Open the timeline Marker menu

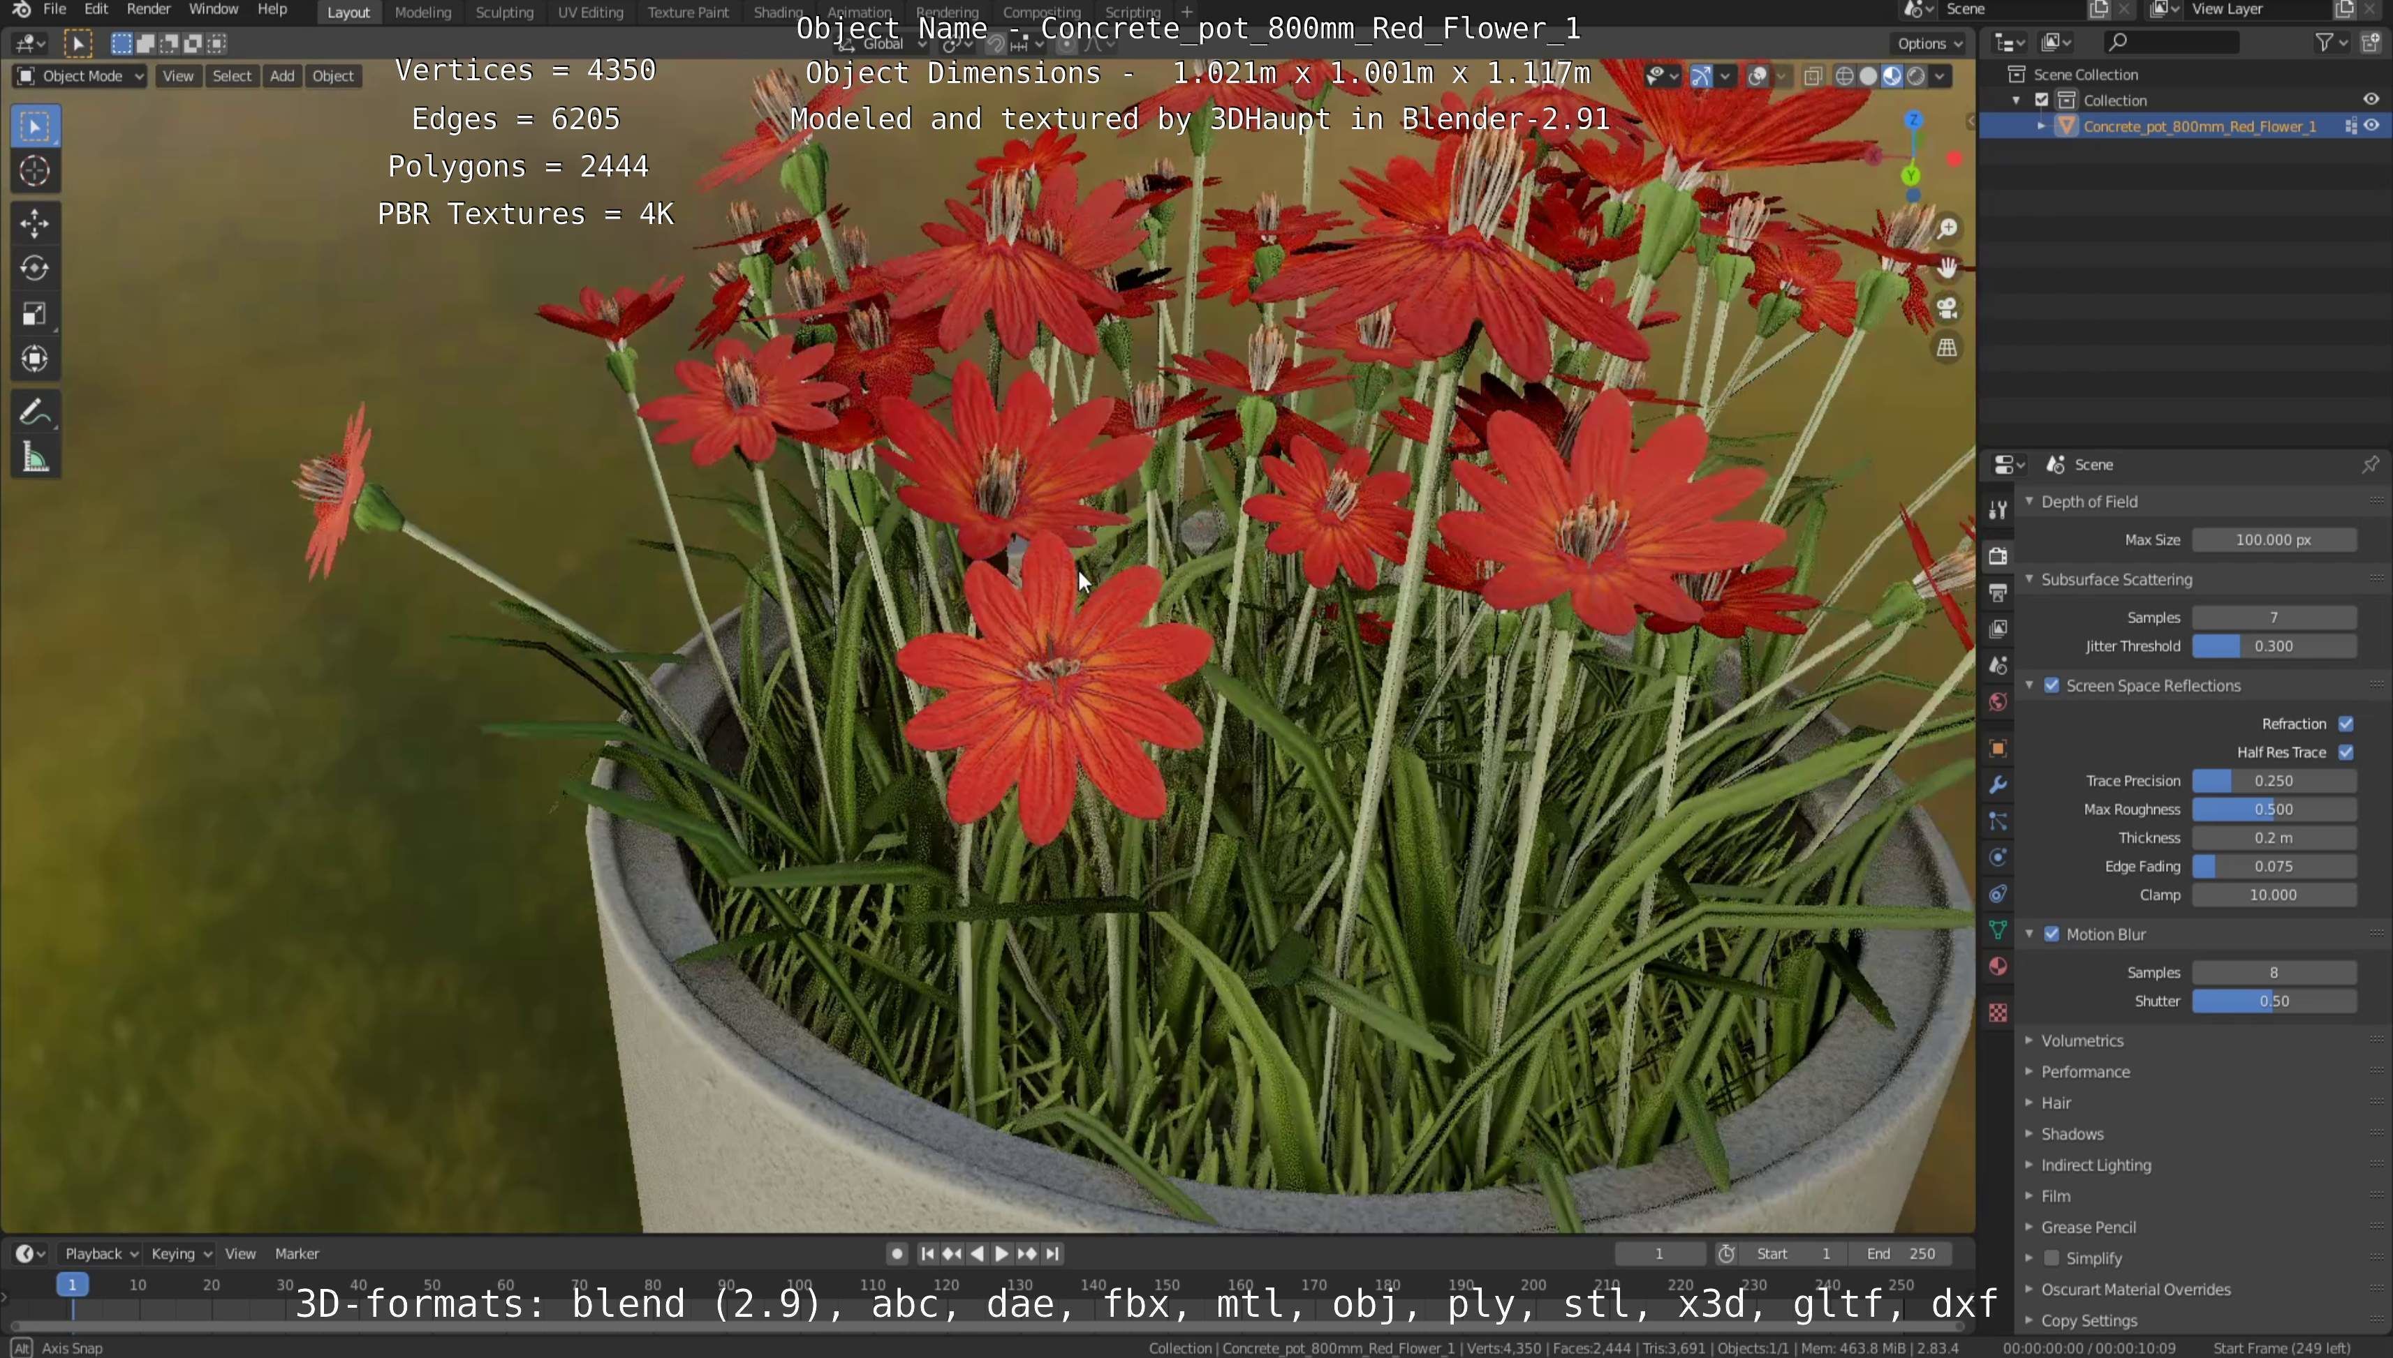point(297,1255)
